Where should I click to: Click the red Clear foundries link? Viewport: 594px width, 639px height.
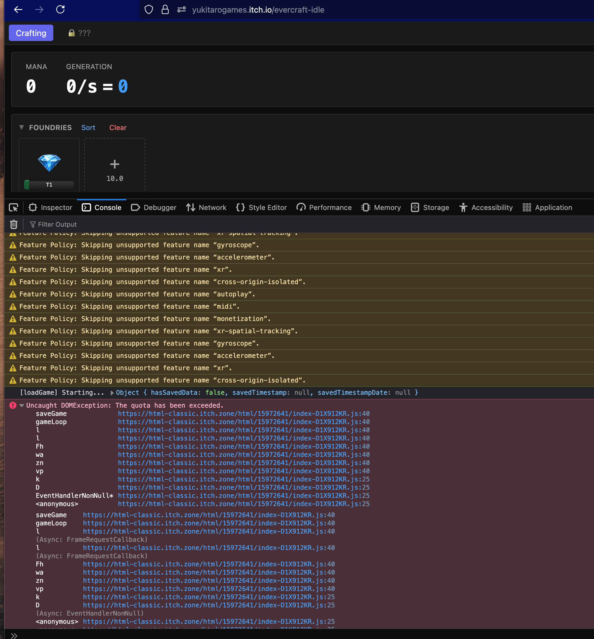pos(118,128)
